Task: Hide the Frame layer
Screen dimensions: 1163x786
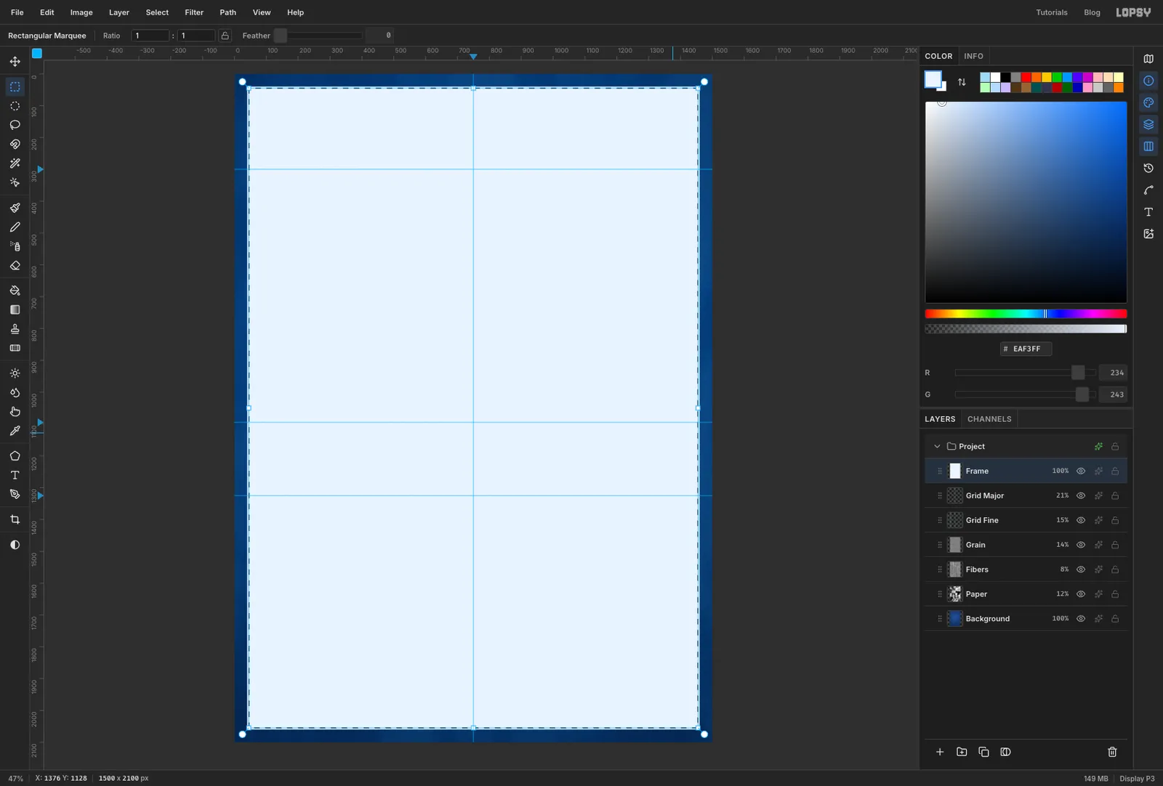Action: 1081,471
